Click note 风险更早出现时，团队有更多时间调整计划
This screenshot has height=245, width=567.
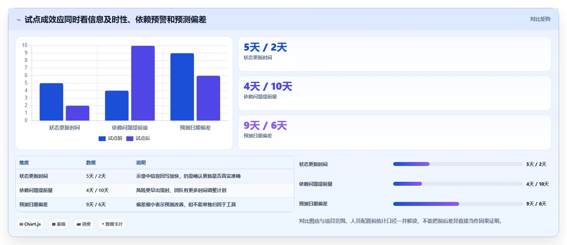(181, 190)
